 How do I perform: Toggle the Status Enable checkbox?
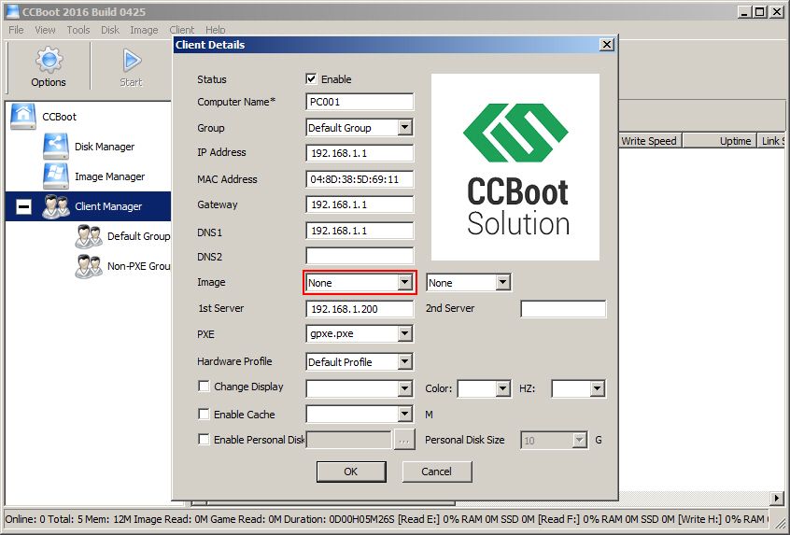tap(311, 79)
